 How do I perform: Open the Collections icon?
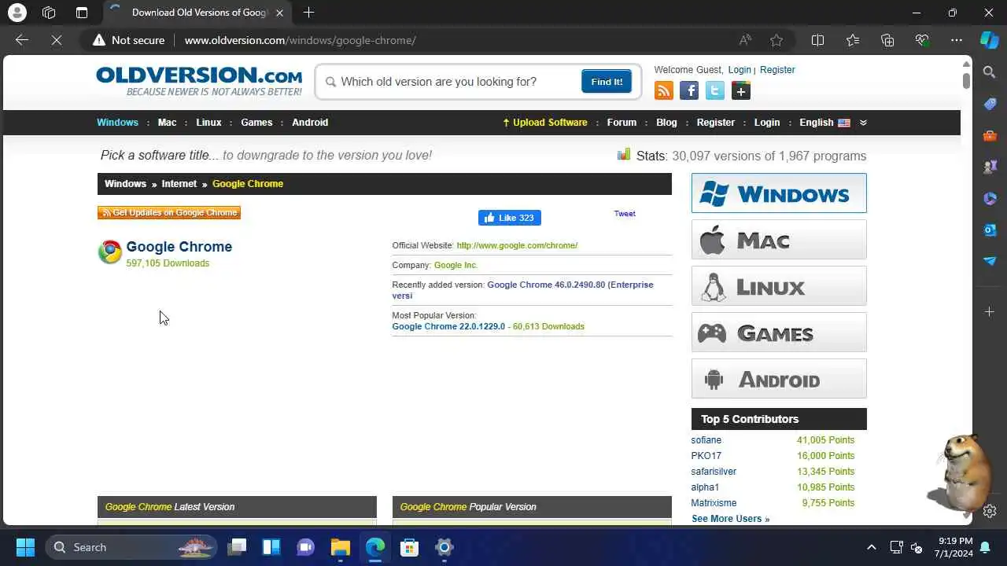[x=887, y=40]
